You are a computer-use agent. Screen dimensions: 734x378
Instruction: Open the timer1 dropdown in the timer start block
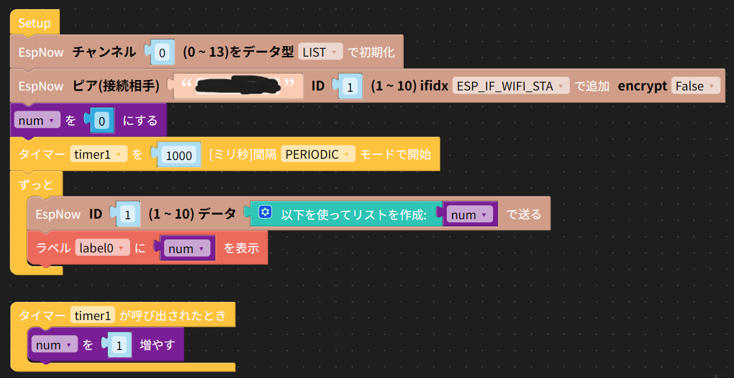tap(98, 154)
